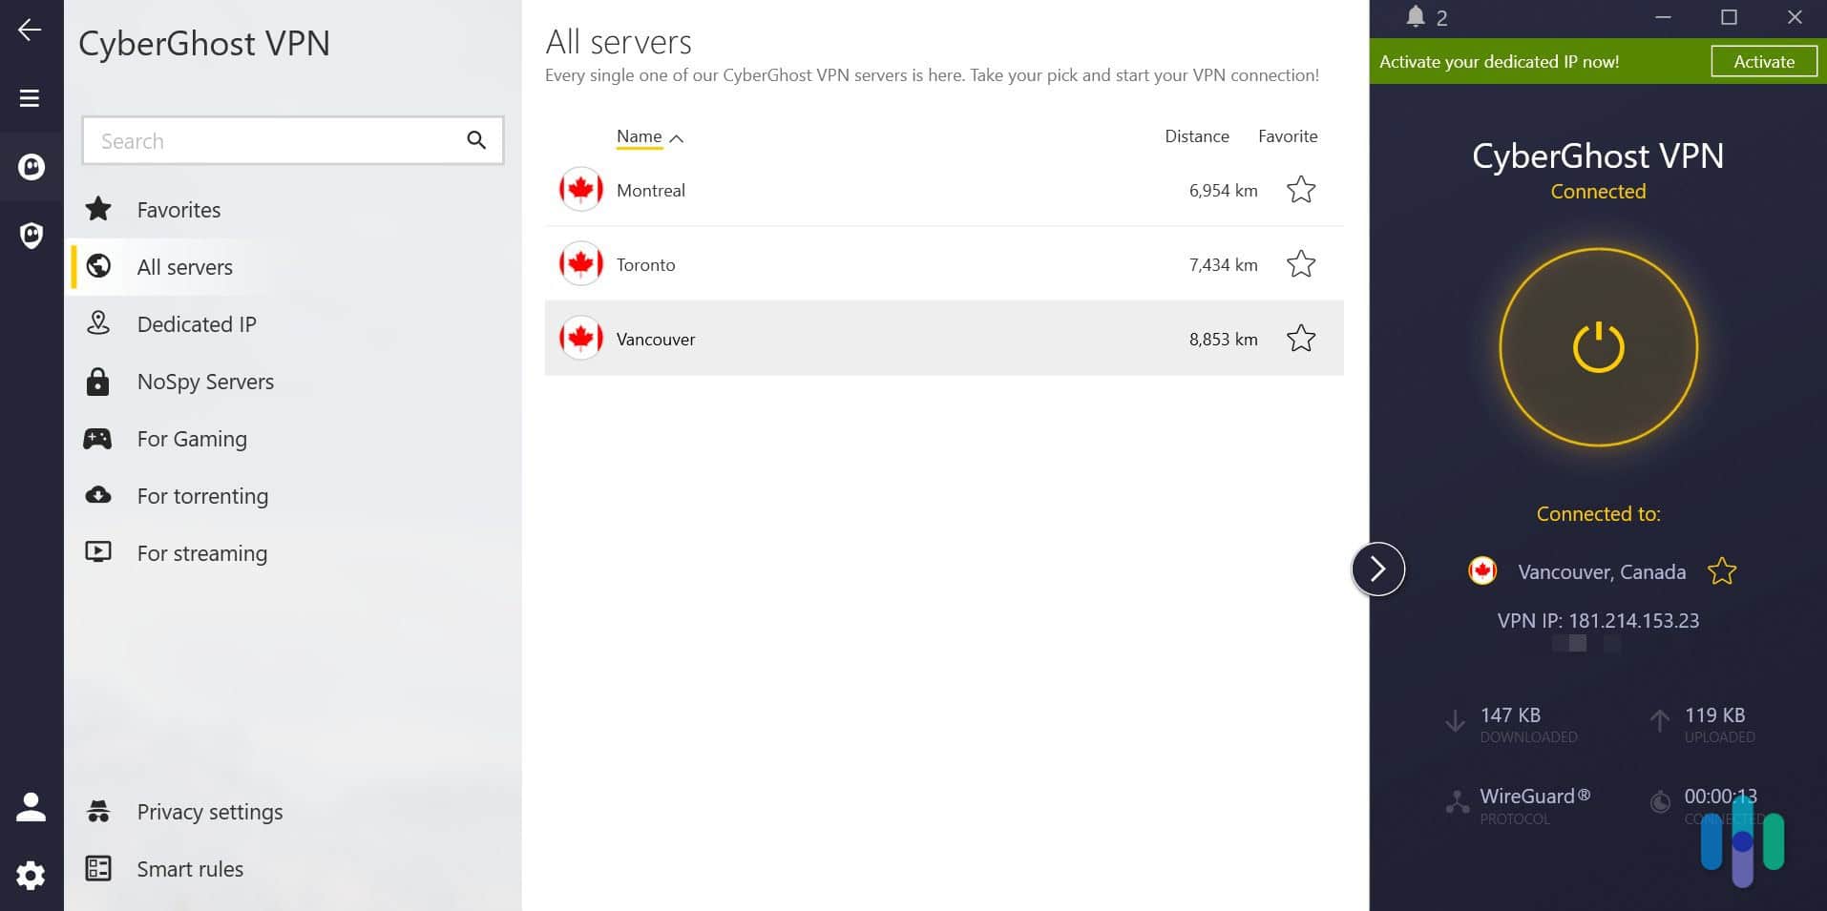
Task: Mark Toronto as a favorite server
Action: pyautogui.click(x=1300, y=264)
